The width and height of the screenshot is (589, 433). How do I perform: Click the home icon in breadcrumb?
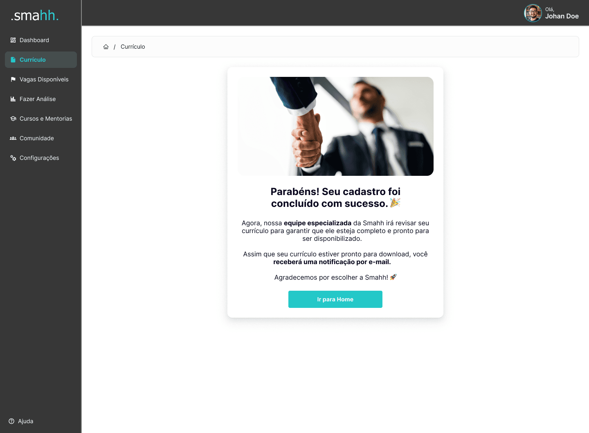coord(106,47)
